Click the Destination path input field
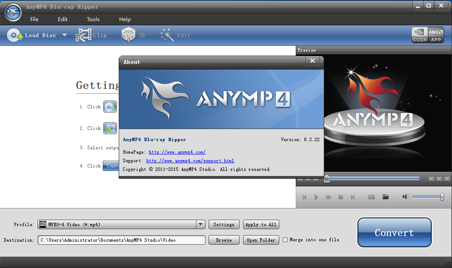This screenshot has width=452, height=268. click(121, 240)
